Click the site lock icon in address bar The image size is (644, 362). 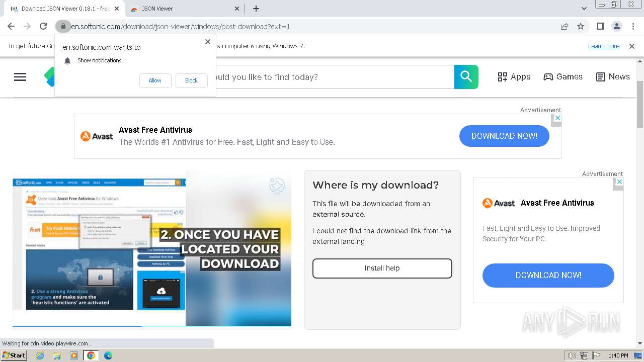[63, 26]
